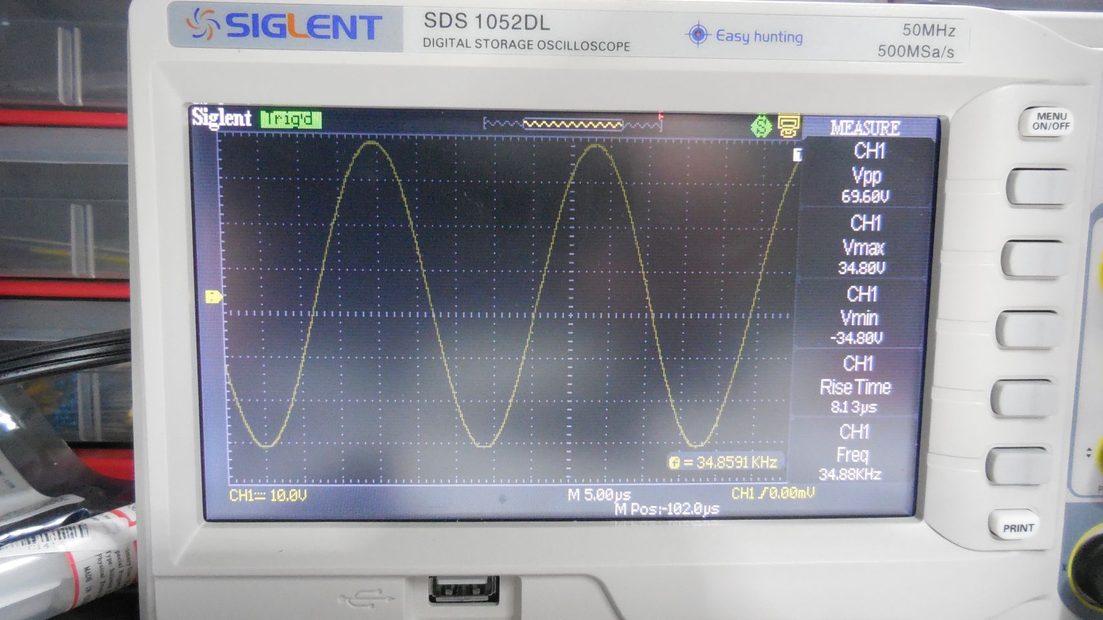Click the Siglent logo on the display
The width and height of the screenshot is (1103, 620).
pyautogui.click(x=221, y=118)
